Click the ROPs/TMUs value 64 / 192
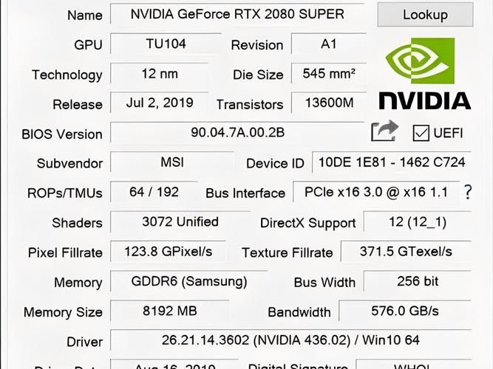 tap(154, 192)
